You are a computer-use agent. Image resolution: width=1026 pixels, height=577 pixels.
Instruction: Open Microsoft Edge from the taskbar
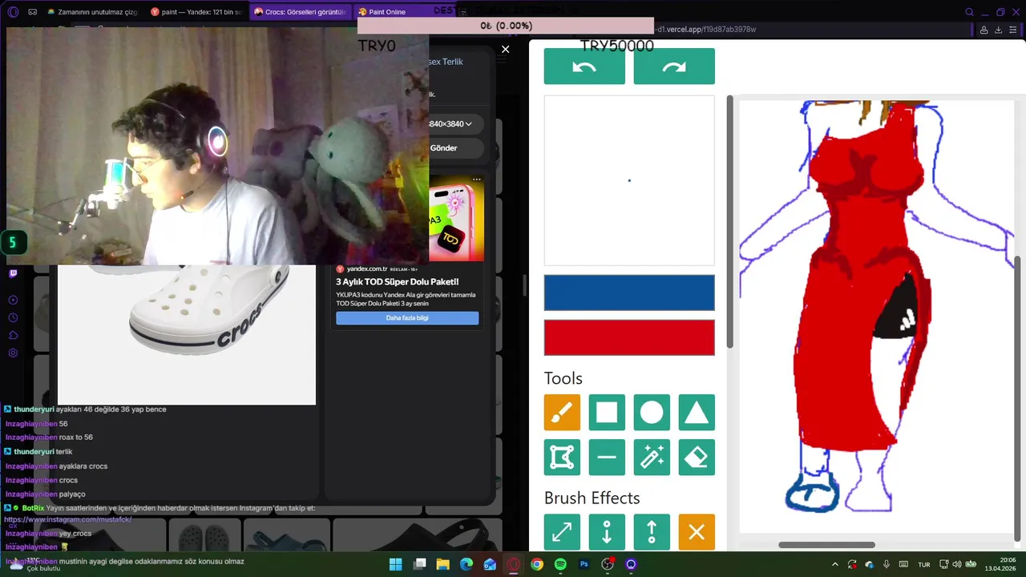tap(467, 564)
